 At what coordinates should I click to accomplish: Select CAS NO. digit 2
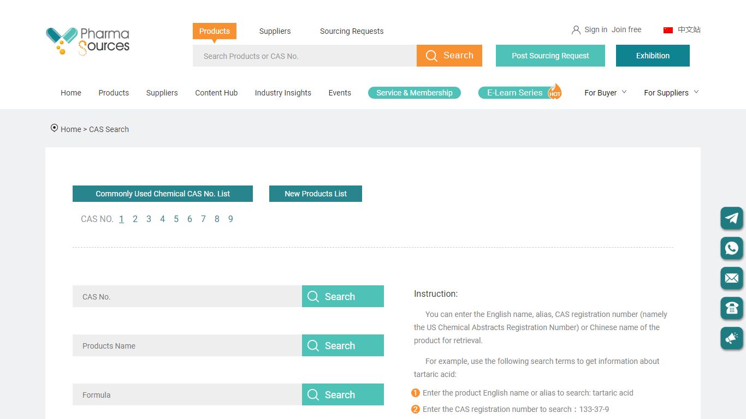click(135, 219)
